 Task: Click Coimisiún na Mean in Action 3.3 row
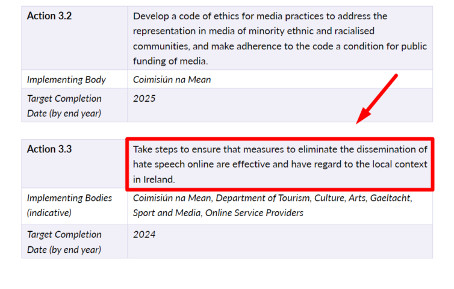pyautogui.click(x=172, y=198)
